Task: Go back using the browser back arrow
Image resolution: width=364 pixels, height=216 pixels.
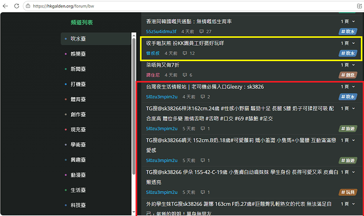Action: pyautogui.click(x=5, y=6)
